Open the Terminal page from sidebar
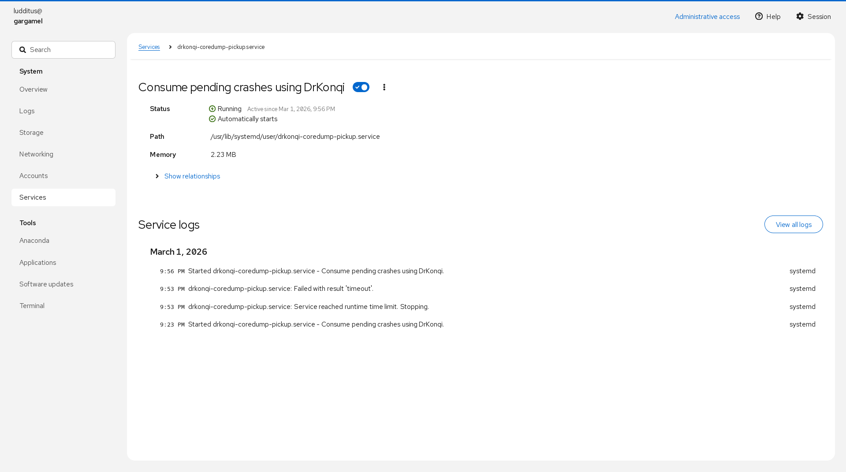The image size is (846, 472). pos(32,306)
